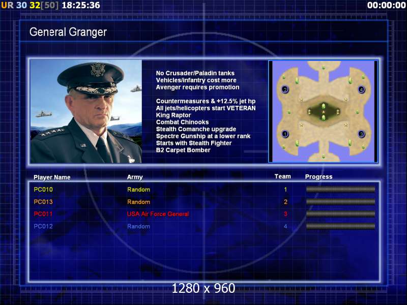The width and height of the screenshot is (407, 305).
Task: Click 'No Crusader/Paladin tanks' line
Action: pyautogui.click(x=195, y=73)
